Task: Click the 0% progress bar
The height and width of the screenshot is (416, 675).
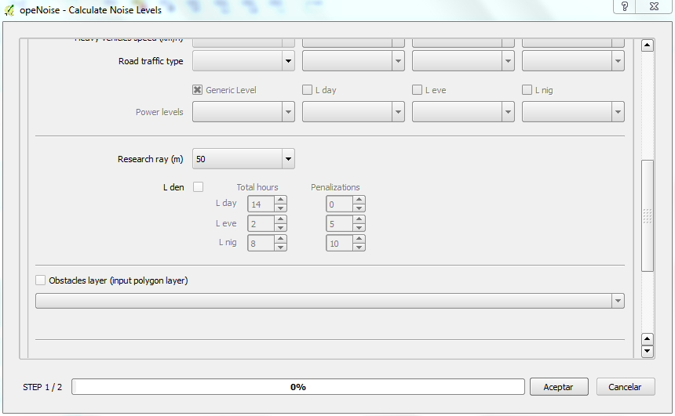Action: [298, 387]
